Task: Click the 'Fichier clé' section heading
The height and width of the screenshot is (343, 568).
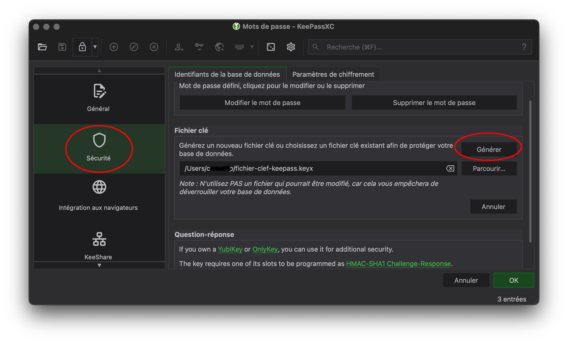Action: pyautogui.click(x=191, y=131)
